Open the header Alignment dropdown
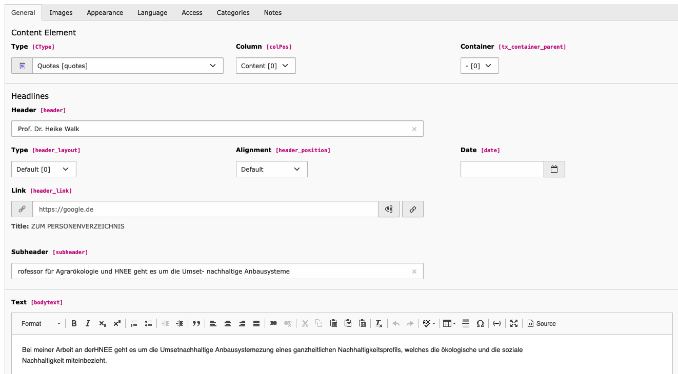678x374 pixels. pyautogui.click(x=271, y=169)
